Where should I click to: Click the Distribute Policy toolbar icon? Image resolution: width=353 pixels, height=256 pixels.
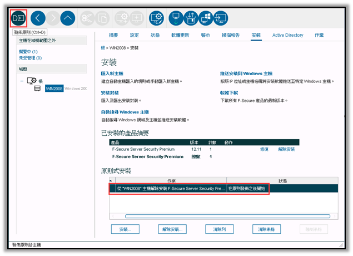click(18, 18)
